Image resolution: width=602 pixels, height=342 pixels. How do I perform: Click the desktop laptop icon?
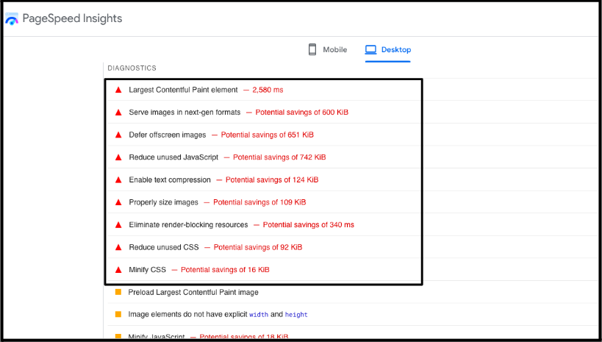click(371, 49)
